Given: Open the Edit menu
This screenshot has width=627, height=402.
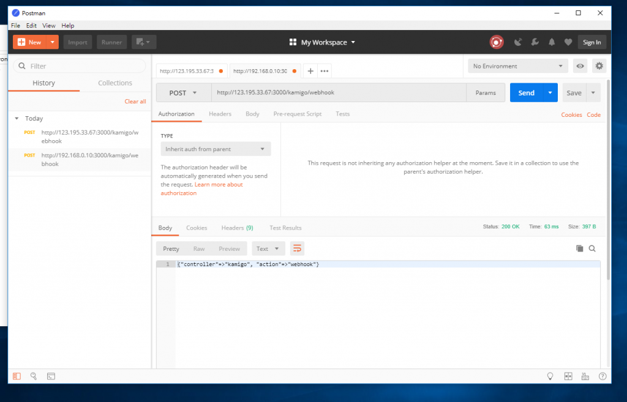Looking at the screenshot, I should [31, 25].
